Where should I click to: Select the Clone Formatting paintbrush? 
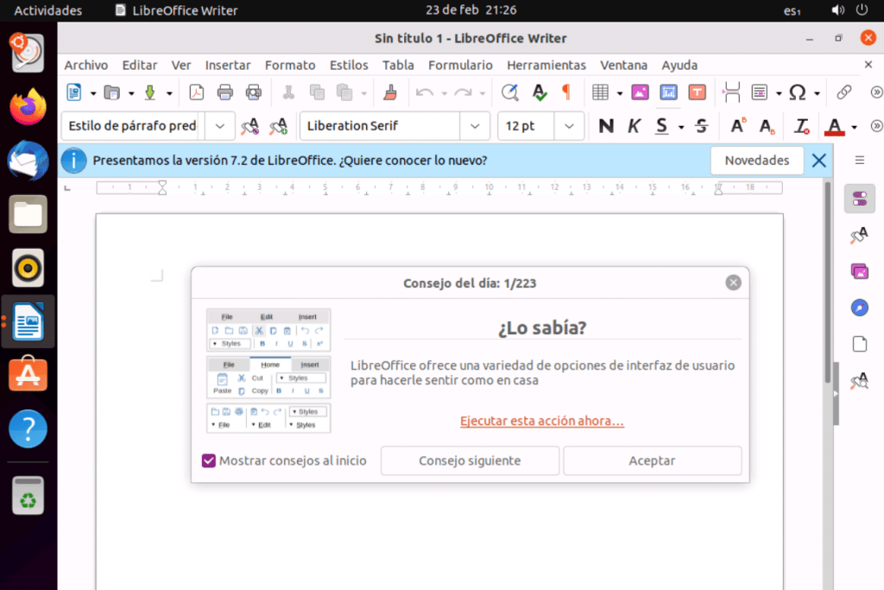[389, 92]
